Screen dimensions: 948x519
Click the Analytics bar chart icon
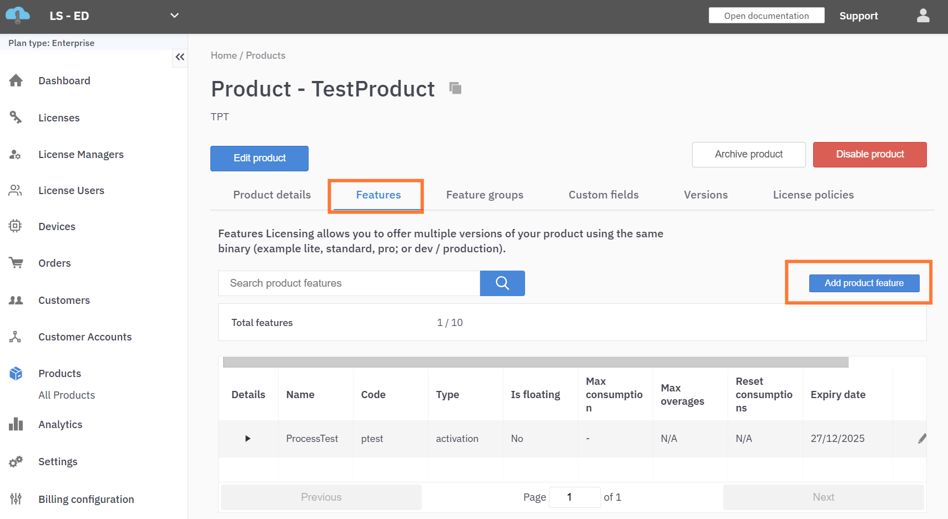[16, 425]
